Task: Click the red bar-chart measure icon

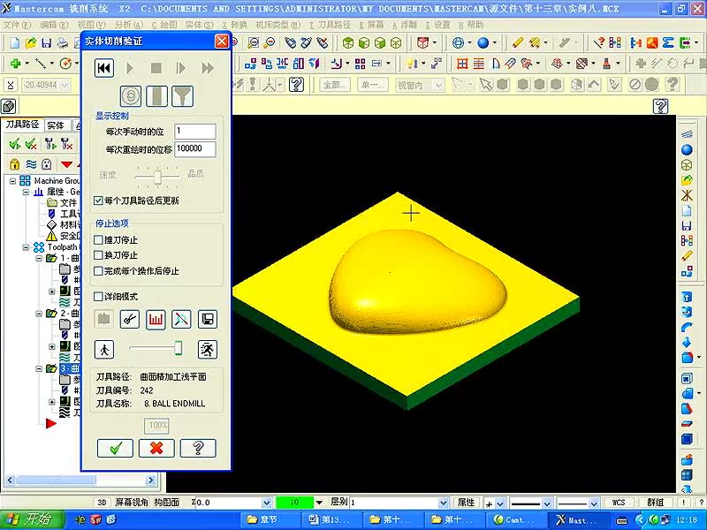Action: 156,320
